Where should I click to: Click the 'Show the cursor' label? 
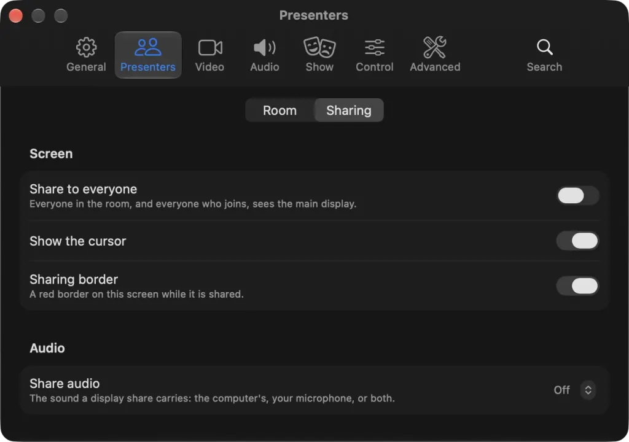tap(78, 241)
